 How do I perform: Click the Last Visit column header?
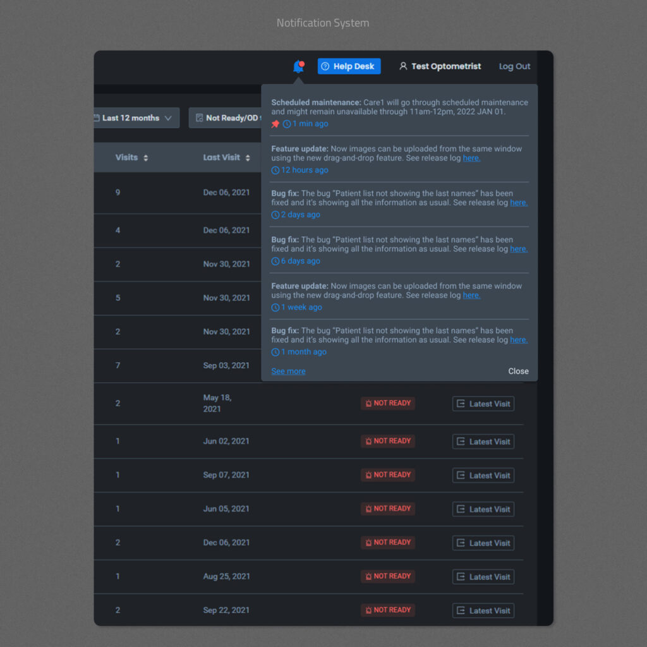(221, 157)
